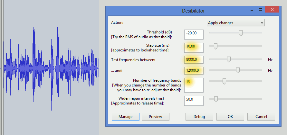This screenshot has height=135, width=287.
Task: Click the Number of frequency bands field
Action: pyautogui.click(x=194, y=85)
